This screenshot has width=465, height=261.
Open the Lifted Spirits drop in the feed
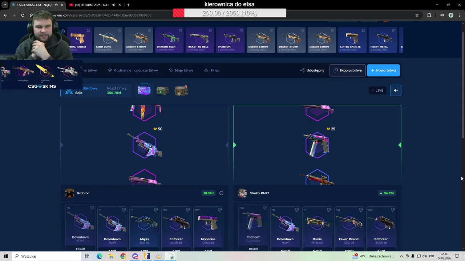(x=352, y=40)
